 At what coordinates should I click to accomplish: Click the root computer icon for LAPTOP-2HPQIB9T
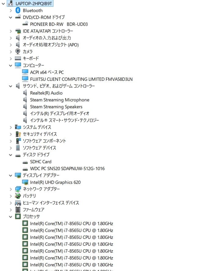(x=11, y=3)
